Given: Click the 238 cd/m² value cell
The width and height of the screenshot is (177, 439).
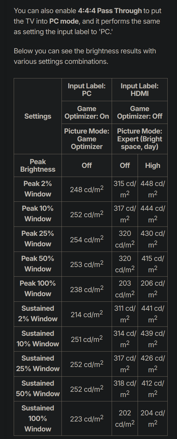Looking at the screenshot, I should [x=87, y=289].
